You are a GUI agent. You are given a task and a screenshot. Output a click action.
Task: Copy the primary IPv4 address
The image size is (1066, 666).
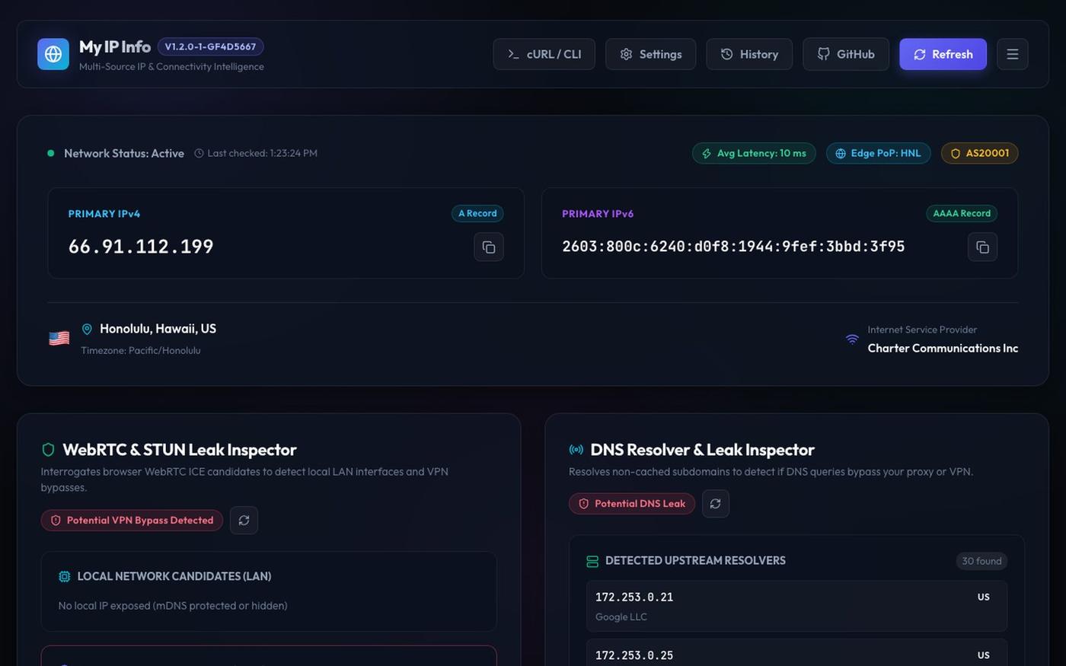489,247
